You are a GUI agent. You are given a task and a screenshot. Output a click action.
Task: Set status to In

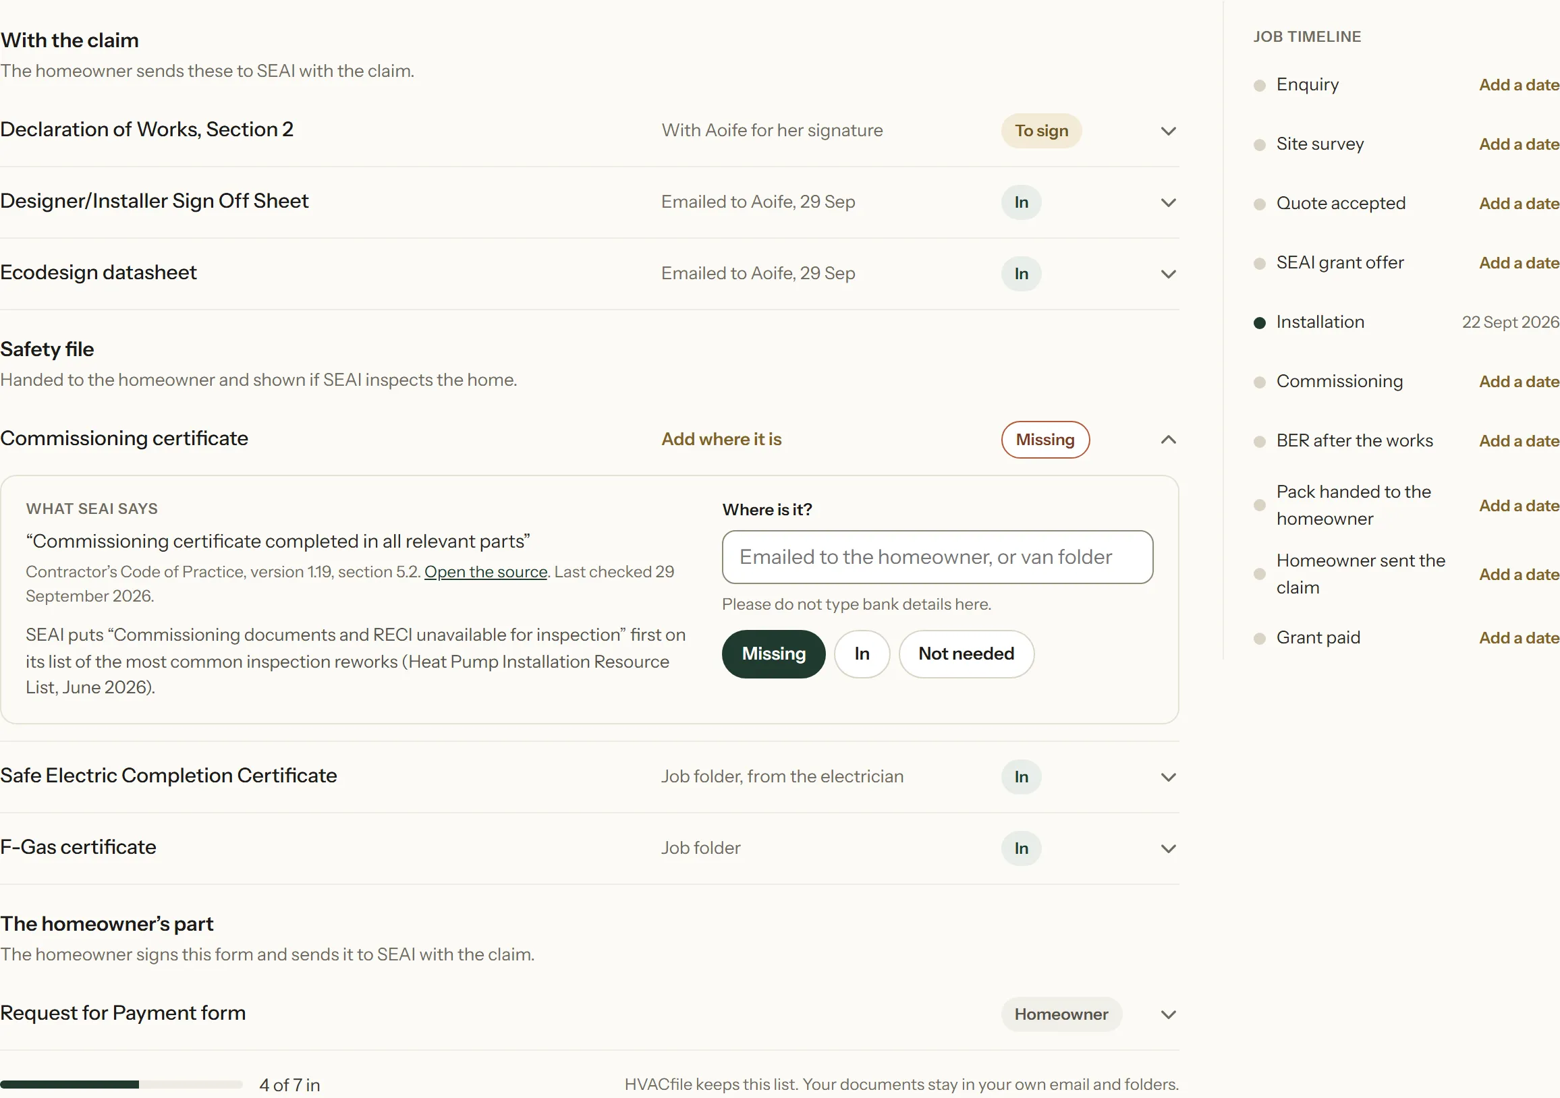point(862,654)
